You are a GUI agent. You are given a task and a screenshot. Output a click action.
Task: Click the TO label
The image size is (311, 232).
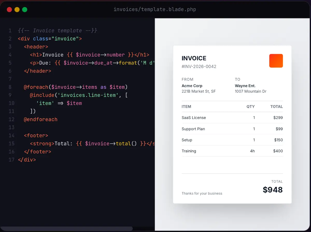click(x=238, y=79)
